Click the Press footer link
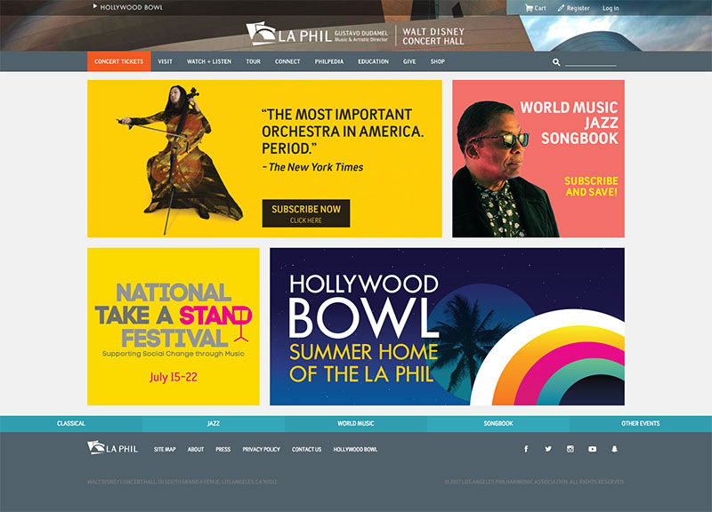The height and width of the screenshot is (512, 712). pyautogui.click(x=223, y=450)
